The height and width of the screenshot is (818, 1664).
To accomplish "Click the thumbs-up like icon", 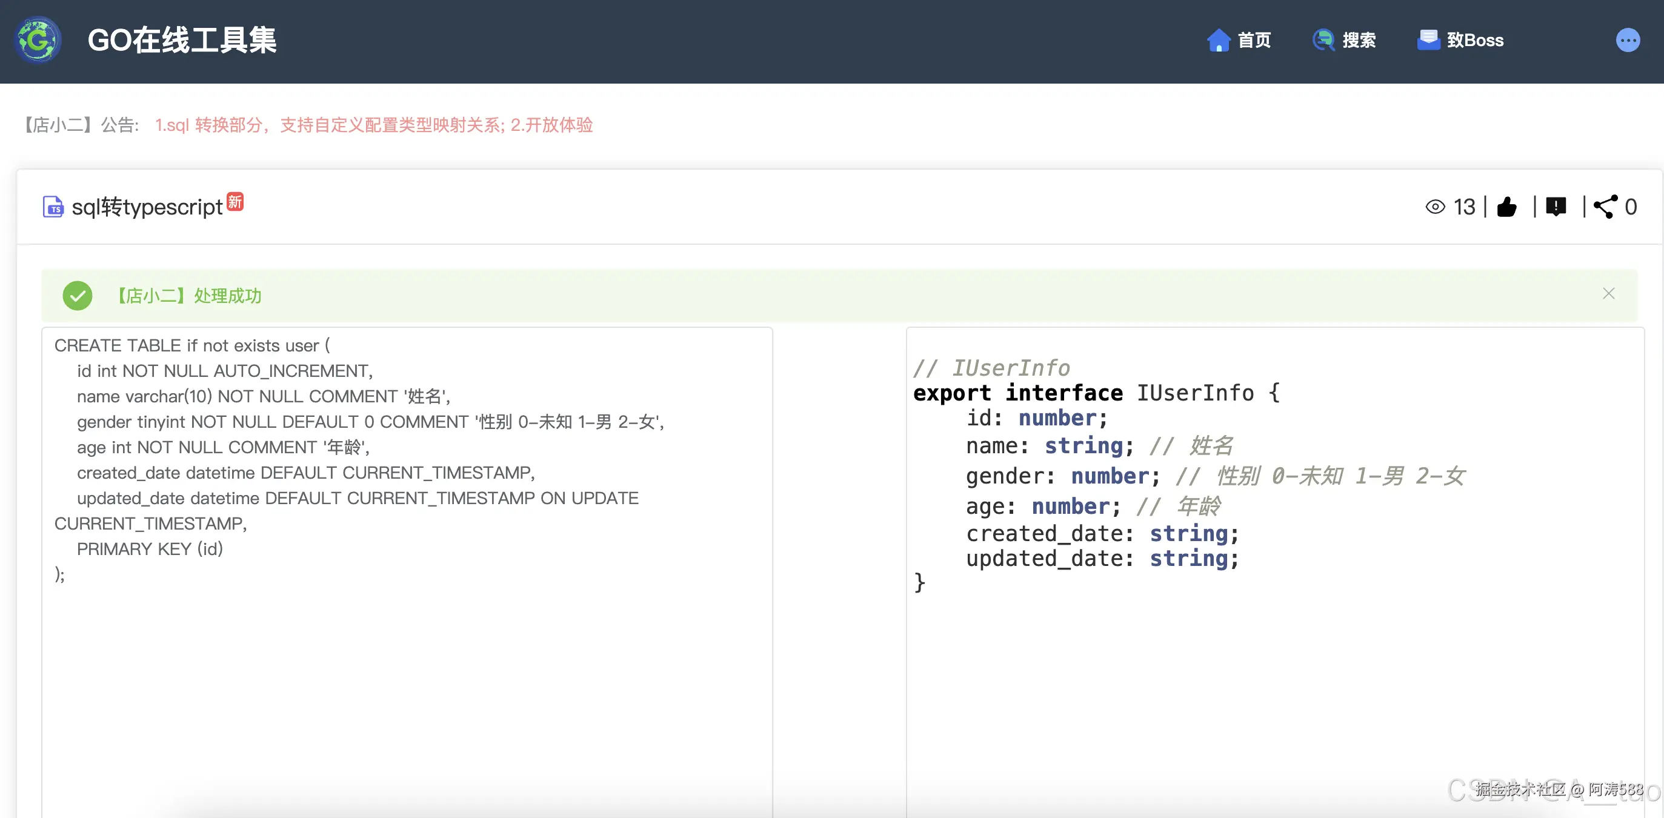I will [x=1507, y=207].
